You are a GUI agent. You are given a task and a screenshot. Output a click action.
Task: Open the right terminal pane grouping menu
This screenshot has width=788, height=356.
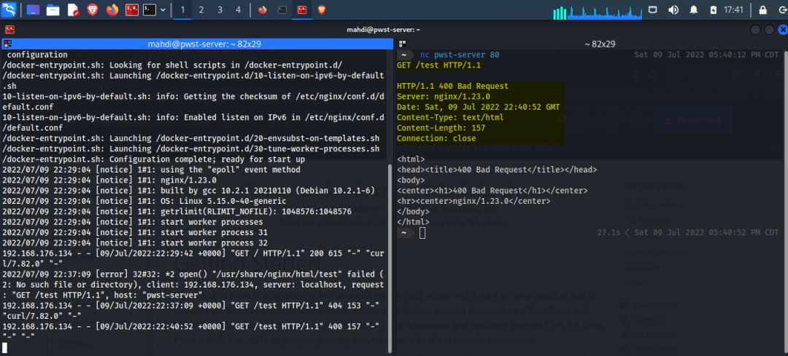(x=402, y=44)
